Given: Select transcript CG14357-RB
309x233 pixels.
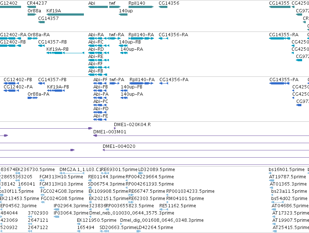Looking at the screenshot, I should tap(52, 42).
